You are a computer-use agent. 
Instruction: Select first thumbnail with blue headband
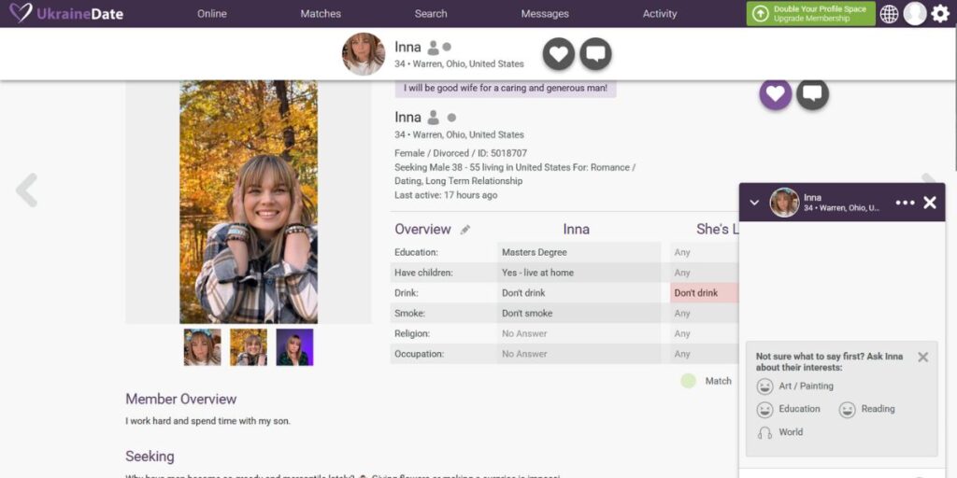pyautogui.click(x=202, y=347)
